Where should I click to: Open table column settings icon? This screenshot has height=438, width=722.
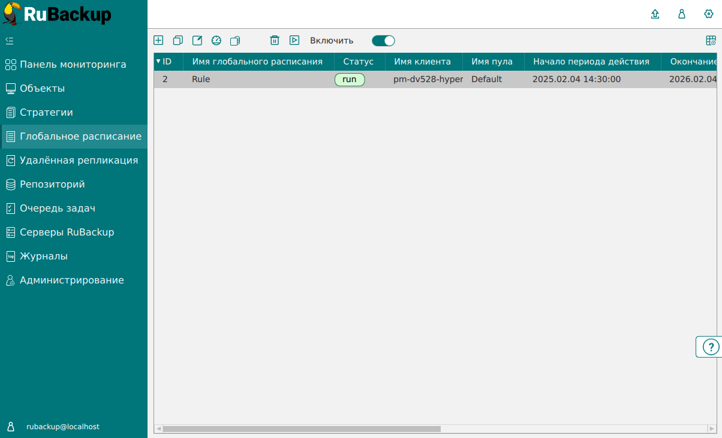point(711,40)
